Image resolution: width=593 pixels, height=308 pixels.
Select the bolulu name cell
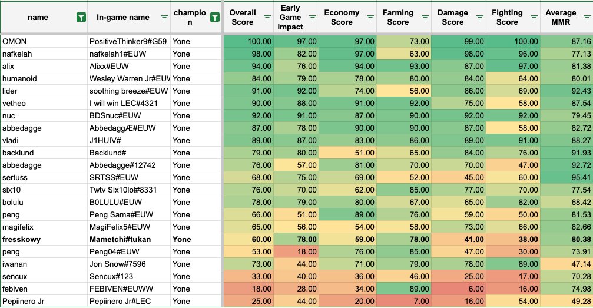click(x=44, y=202)
